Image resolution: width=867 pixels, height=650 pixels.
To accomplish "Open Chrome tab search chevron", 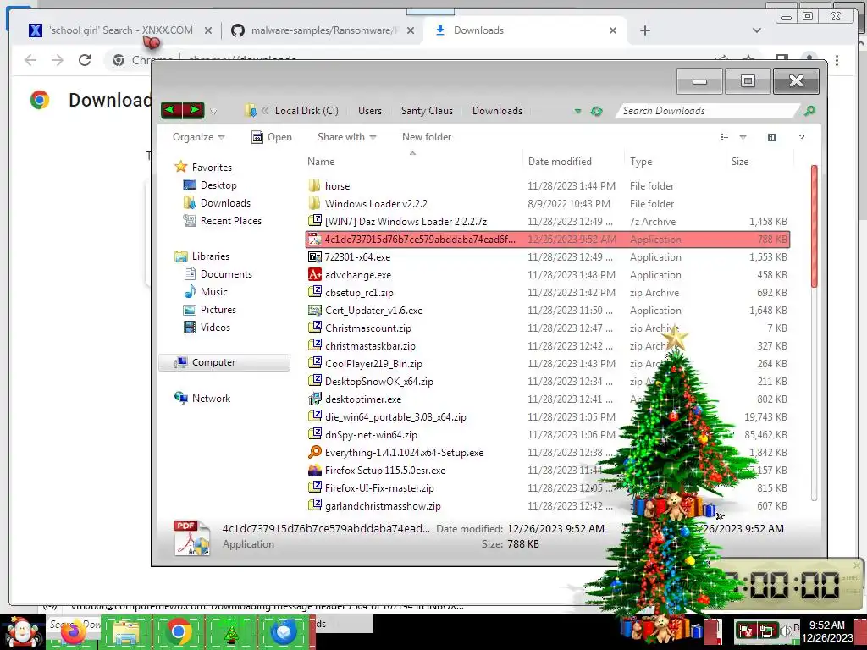I will coord(756,30).
